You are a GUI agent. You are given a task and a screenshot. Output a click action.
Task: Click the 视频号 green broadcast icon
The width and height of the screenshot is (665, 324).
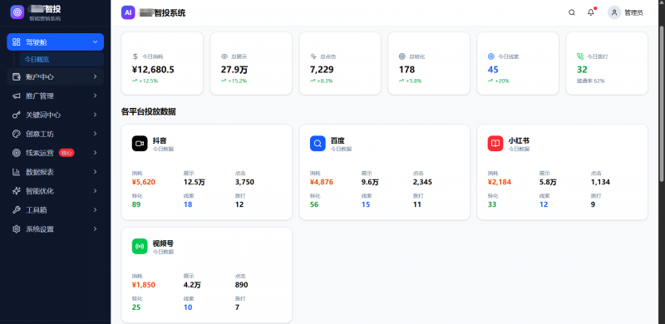point(140,247)
